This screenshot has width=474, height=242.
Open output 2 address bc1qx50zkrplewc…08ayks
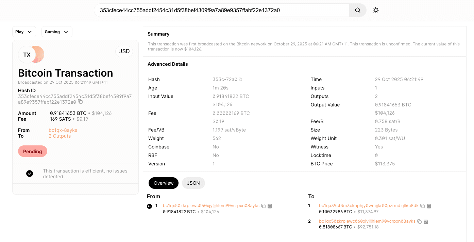tap(367, 221)
